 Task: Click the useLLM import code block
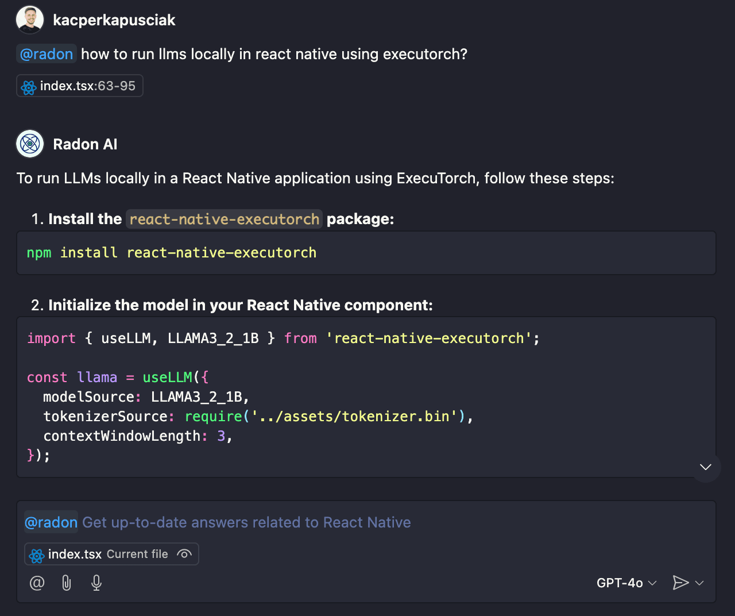pyautogui.click(x=366, y=396)
